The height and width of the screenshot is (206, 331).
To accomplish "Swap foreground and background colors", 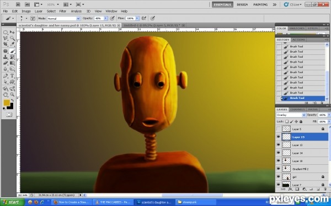I will pos(13,101).
